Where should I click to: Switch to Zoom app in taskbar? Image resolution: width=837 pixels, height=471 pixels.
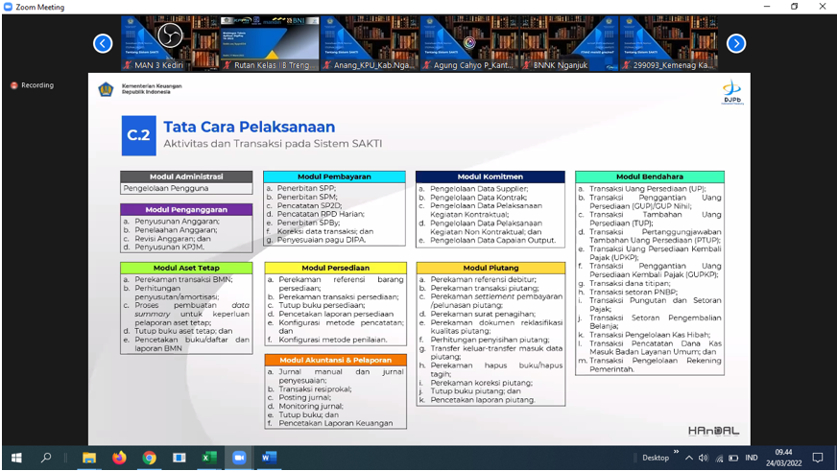click(238, 458)
